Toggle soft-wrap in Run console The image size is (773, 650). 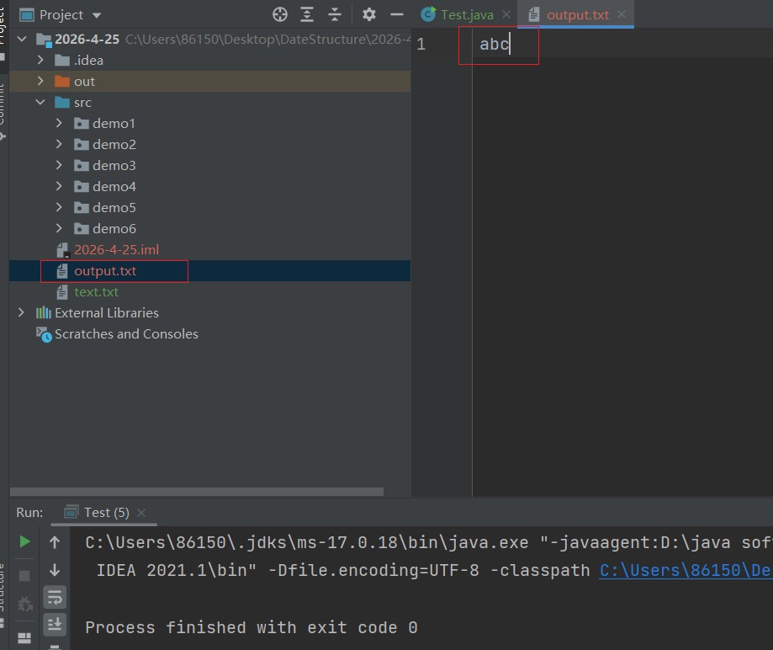pos(55,597)
